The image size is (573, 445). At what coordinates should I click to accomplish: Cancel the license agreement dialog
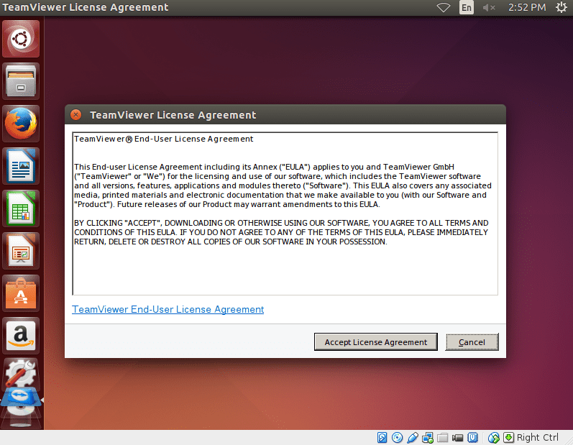472,342
